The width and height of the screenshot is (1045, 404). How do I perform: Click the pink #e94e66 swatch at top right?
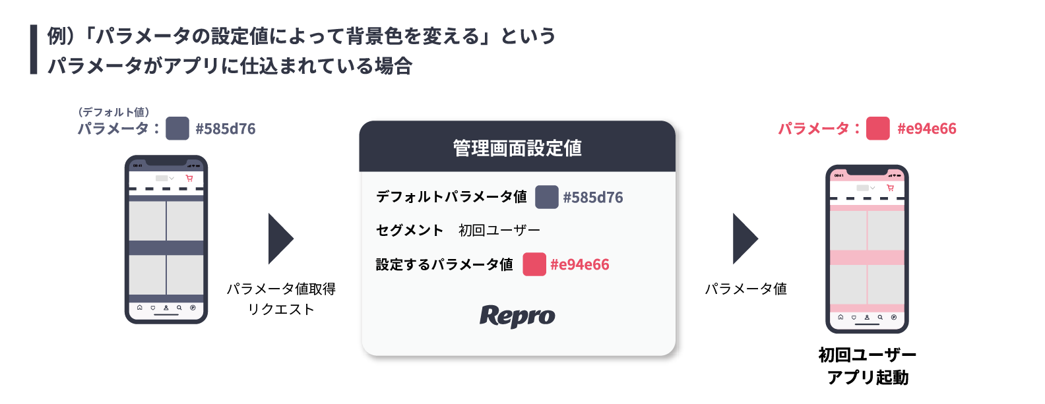click(x=877, y=128)
